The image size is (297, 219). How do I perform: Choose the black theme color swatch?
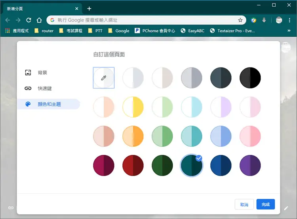point(250,78)
